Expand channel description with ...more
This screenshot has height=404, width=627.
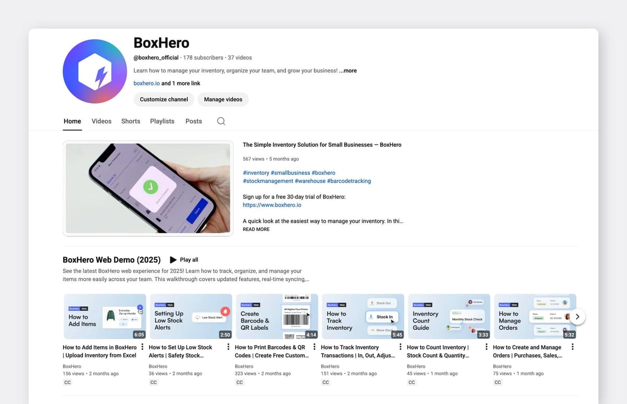[x=348, y=70]
